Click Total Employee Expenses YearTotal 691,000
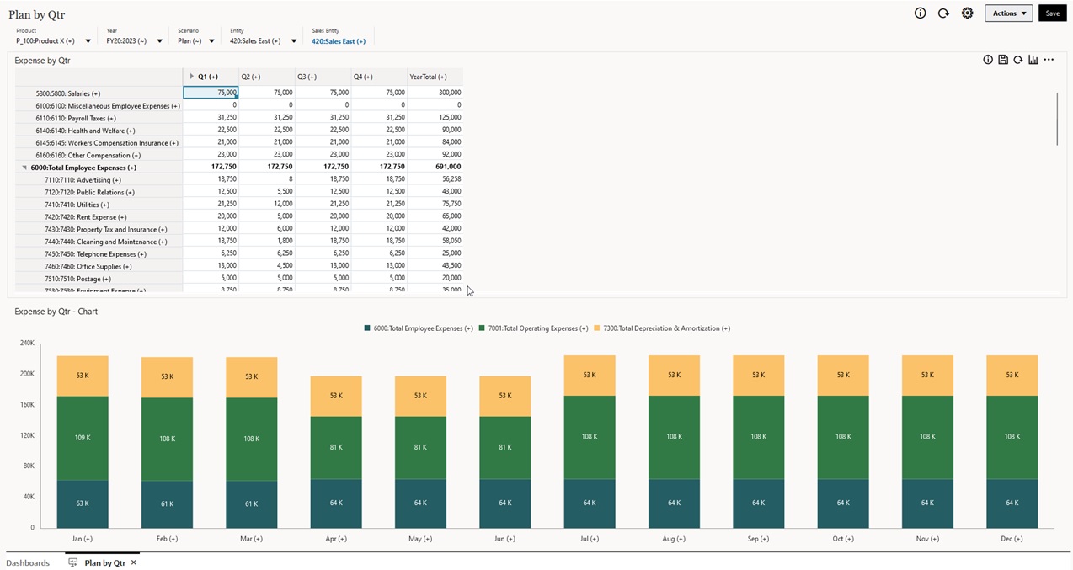This screenshot has height=570, width=1073. [x=435, y=167]
